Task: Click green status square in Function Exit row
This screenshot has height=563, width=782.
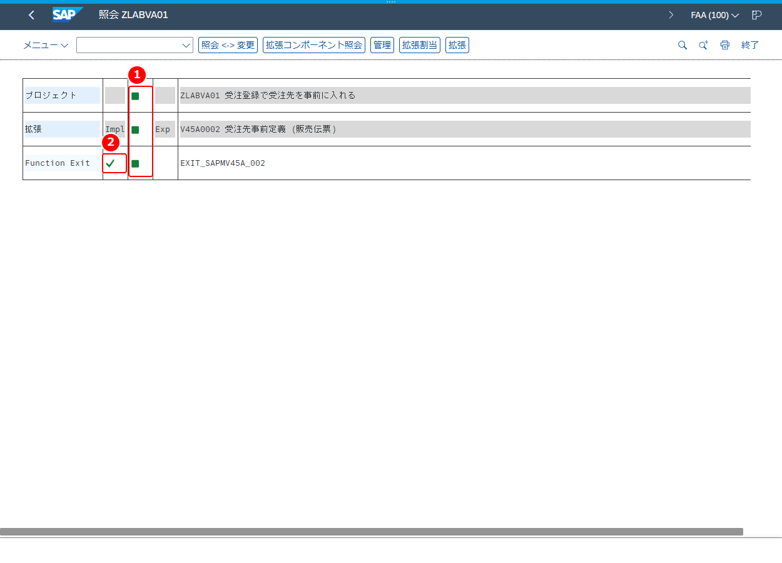Action: coord(135,163)
